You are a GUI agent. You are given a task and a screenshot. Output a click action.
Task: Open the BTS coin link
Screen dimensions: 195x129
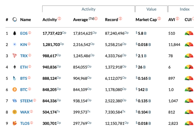23,78
